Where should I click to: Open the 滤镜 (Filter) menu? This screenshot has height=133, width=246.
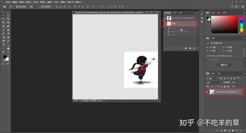50,2
